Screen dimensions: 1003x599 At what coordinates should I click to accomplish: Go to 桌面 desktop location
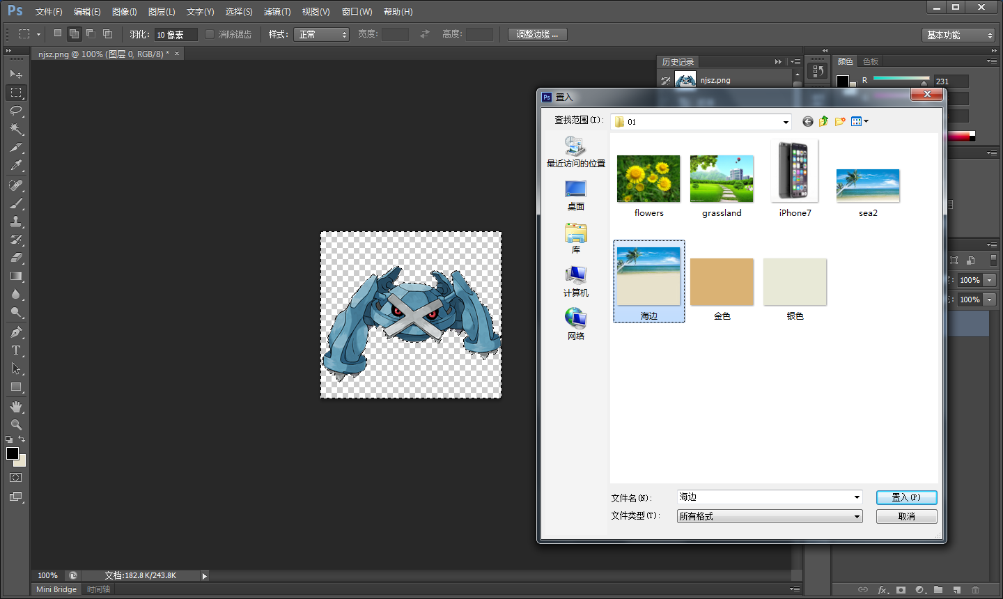click(576, 195)
